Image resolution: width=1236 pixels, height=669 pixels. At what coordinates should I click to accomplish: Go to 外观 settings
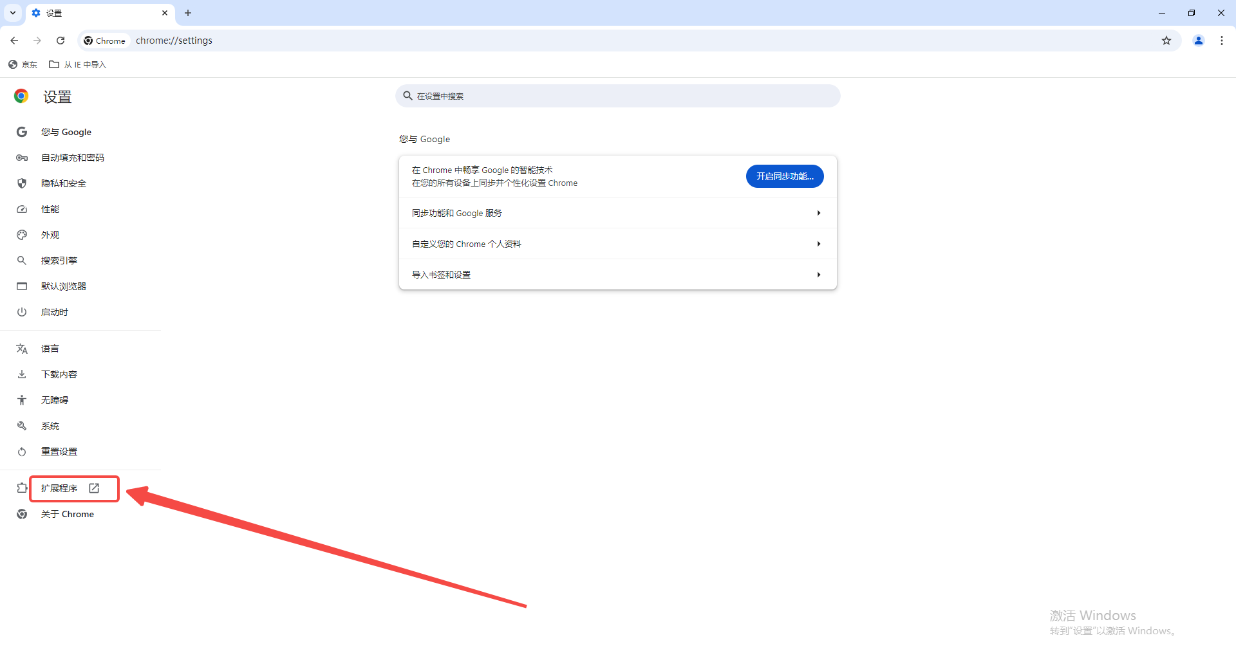50,235
